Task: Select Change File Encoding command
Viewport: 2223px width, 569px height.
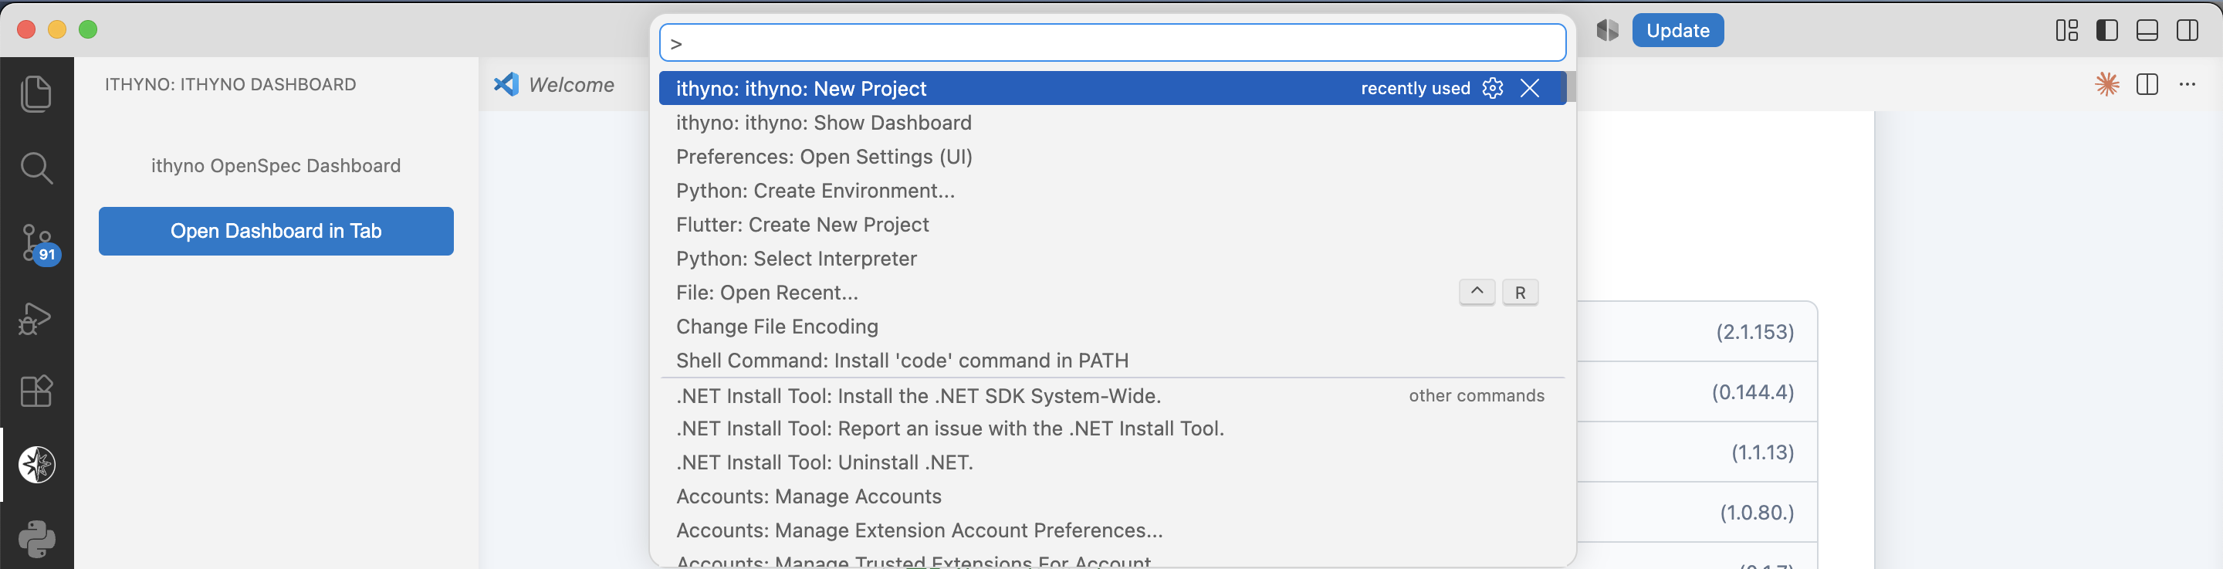Action: [1112, 327]
